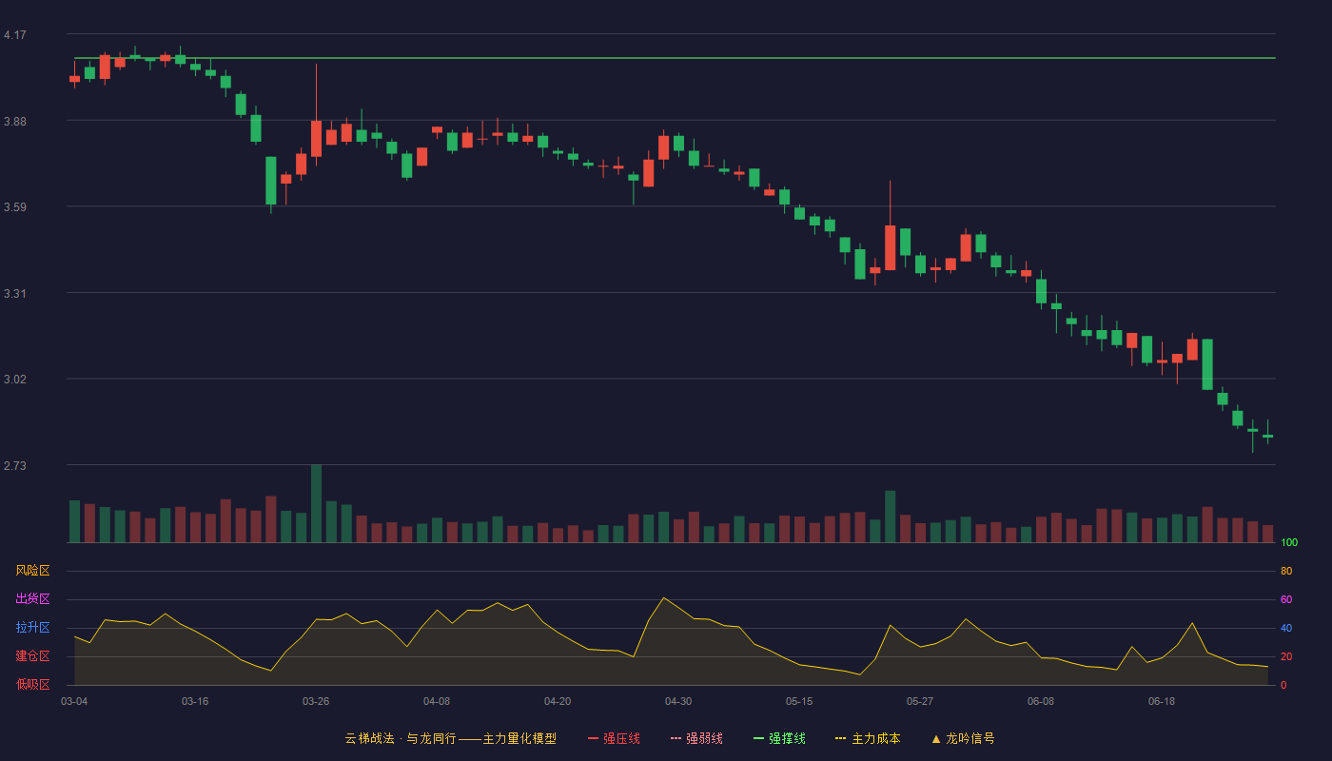
Task: Click the 拉升区 zone label
Action: pos(32,628)
